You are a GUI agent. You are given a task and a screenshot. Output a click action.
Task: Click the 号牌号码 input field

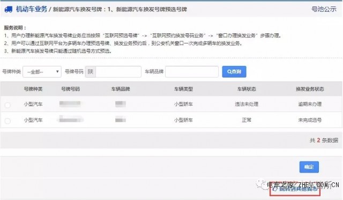pyautogui.click(x=118, y=71)
